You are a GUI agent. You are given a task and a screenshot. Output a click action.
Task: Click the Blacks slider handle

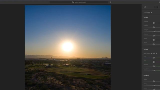[154, 44]
